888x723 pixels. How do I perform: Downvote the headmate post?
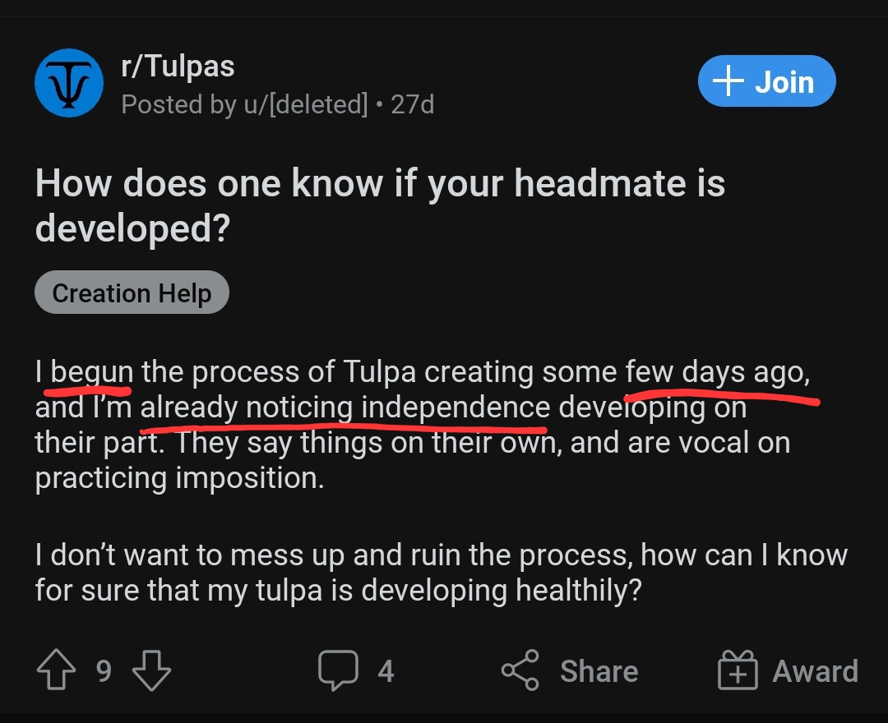(150, 670)
